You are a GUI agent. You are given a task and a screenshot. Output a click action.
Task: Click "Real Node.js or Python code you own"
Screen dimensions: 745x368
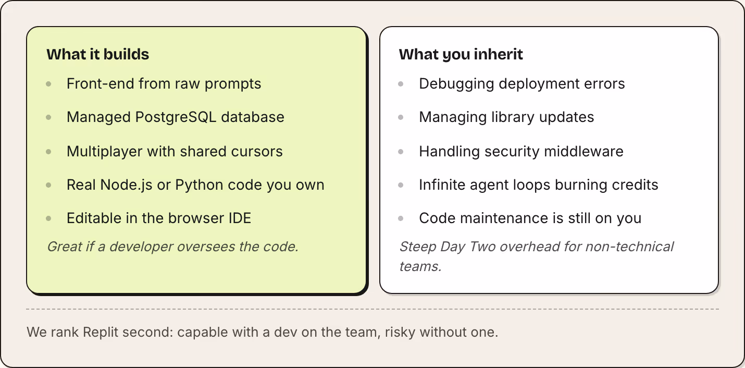point(195,185)
